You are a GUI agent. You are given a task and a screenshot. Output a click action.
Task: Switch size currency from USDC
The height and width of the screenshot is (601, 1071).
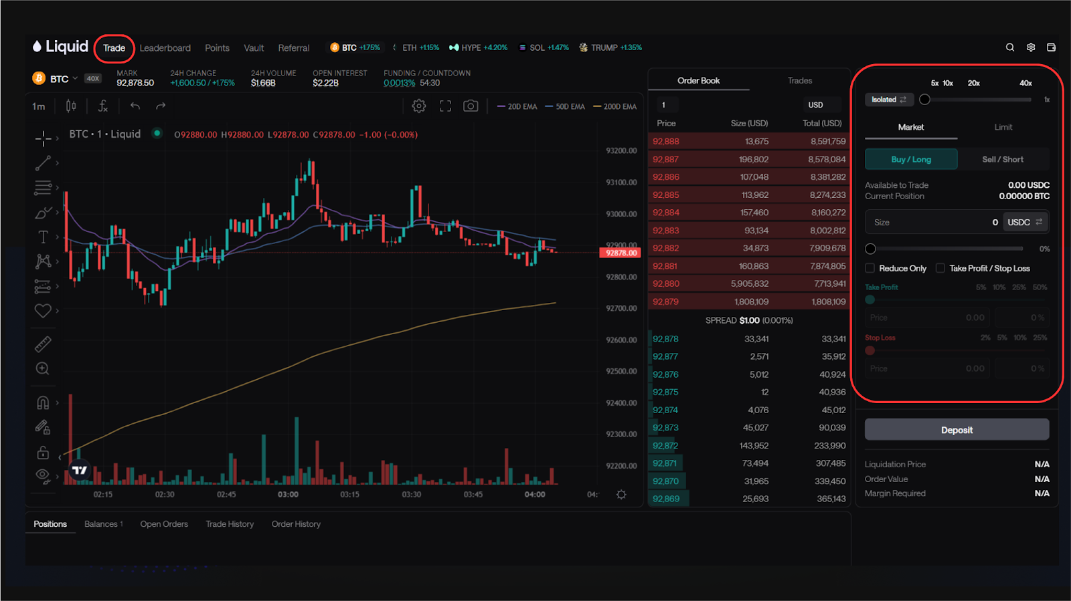1025,222
